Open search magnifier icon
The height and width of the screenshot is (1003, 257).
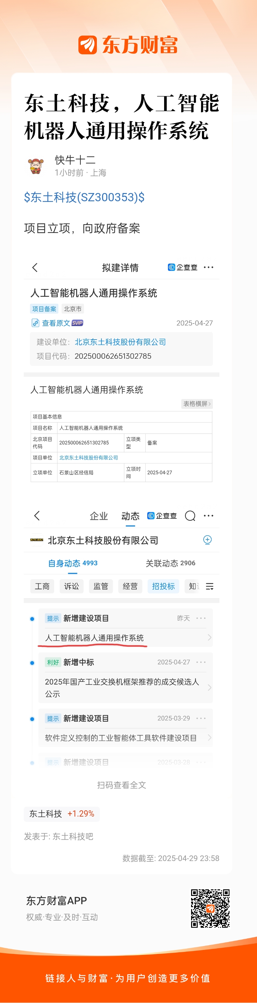tap(190, 516)
